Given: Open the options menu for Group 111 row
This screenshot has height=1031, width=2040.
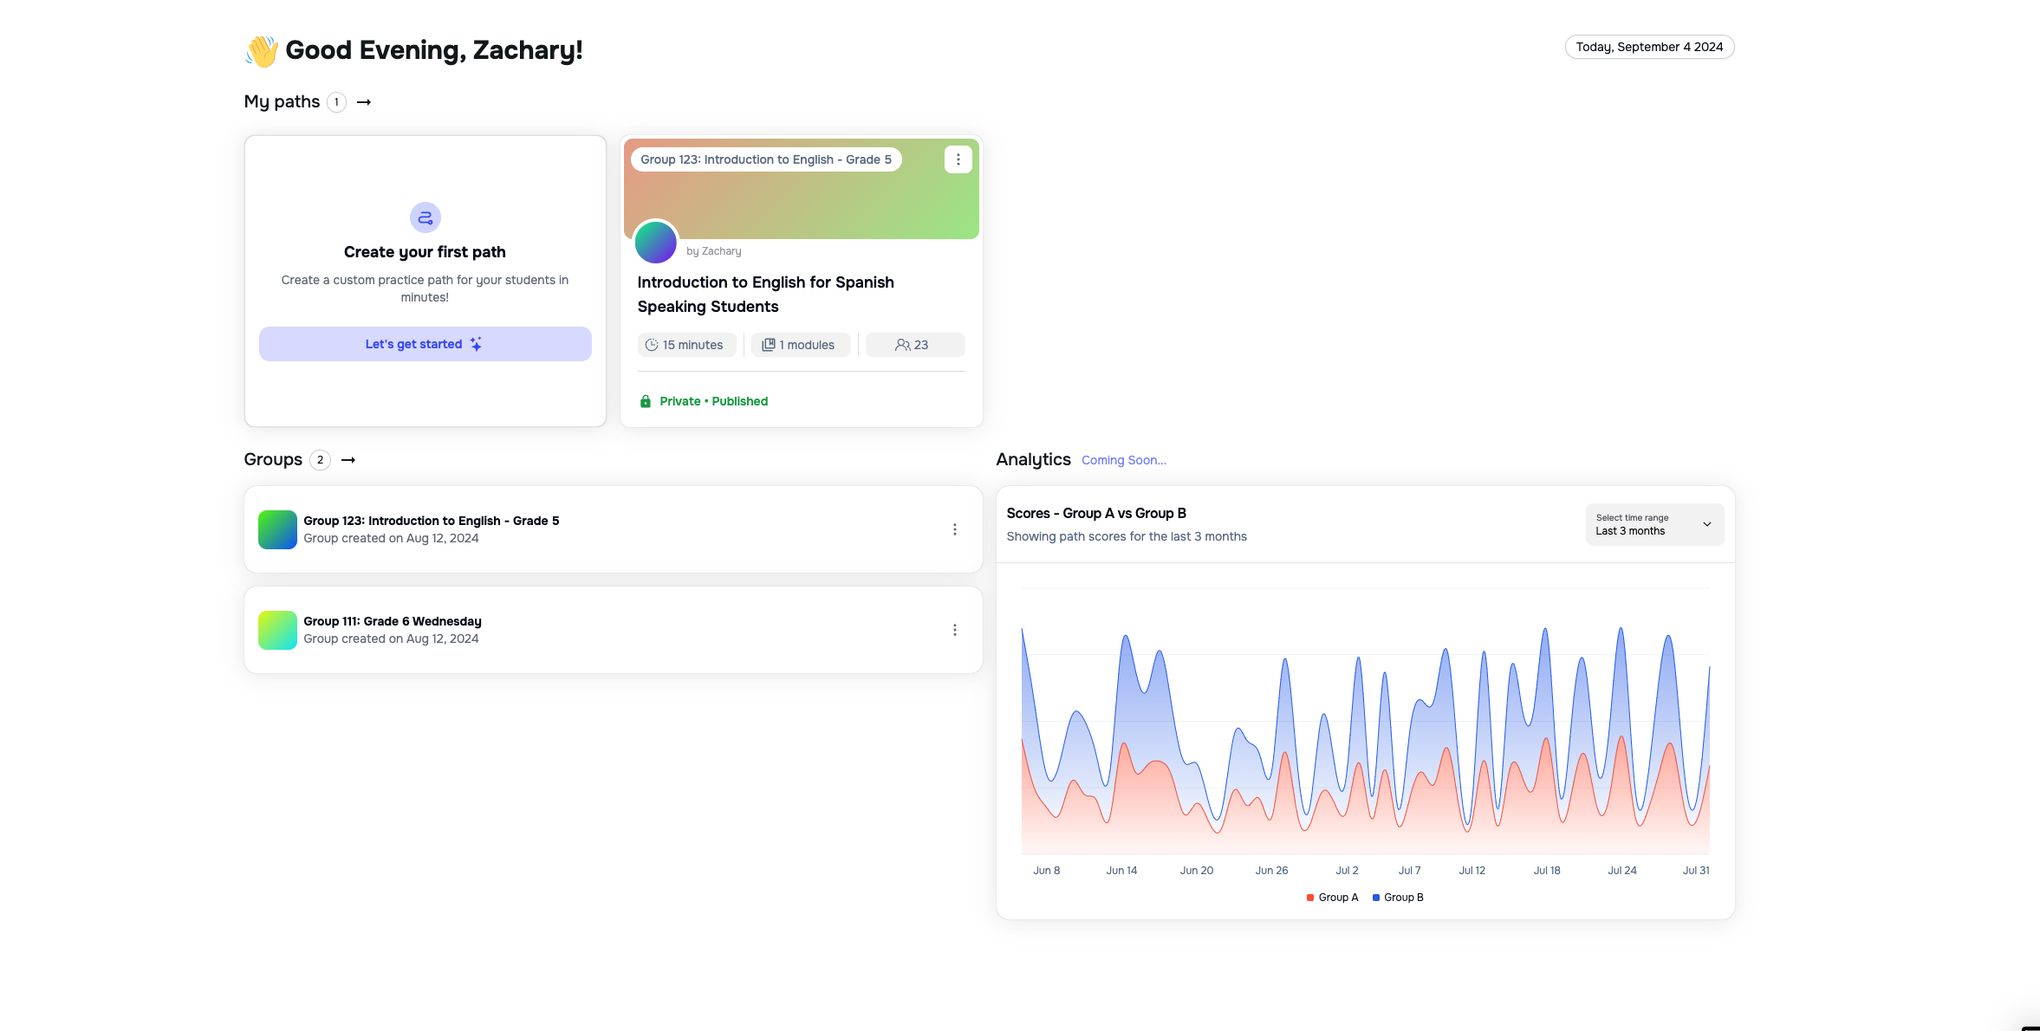Looking at the screenshot, I should point(955,629).
